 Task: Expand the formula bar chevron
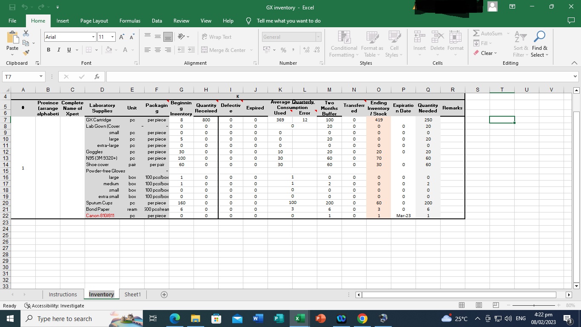[575, 77]
